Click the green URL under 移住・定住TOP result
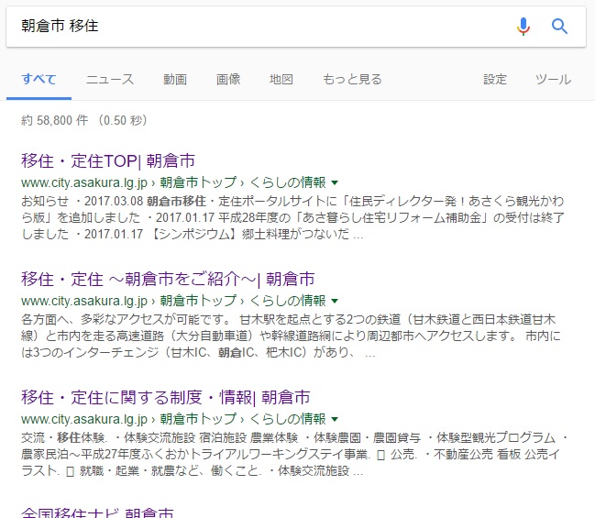The image size is (595, 518). (173, 182)
